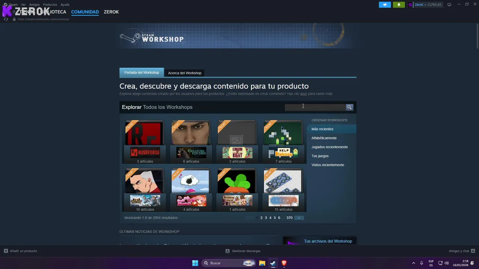Viewport: 479px width, 269px height.
Task: Click Añadir un producto plus icon
Action: [6, 251]
